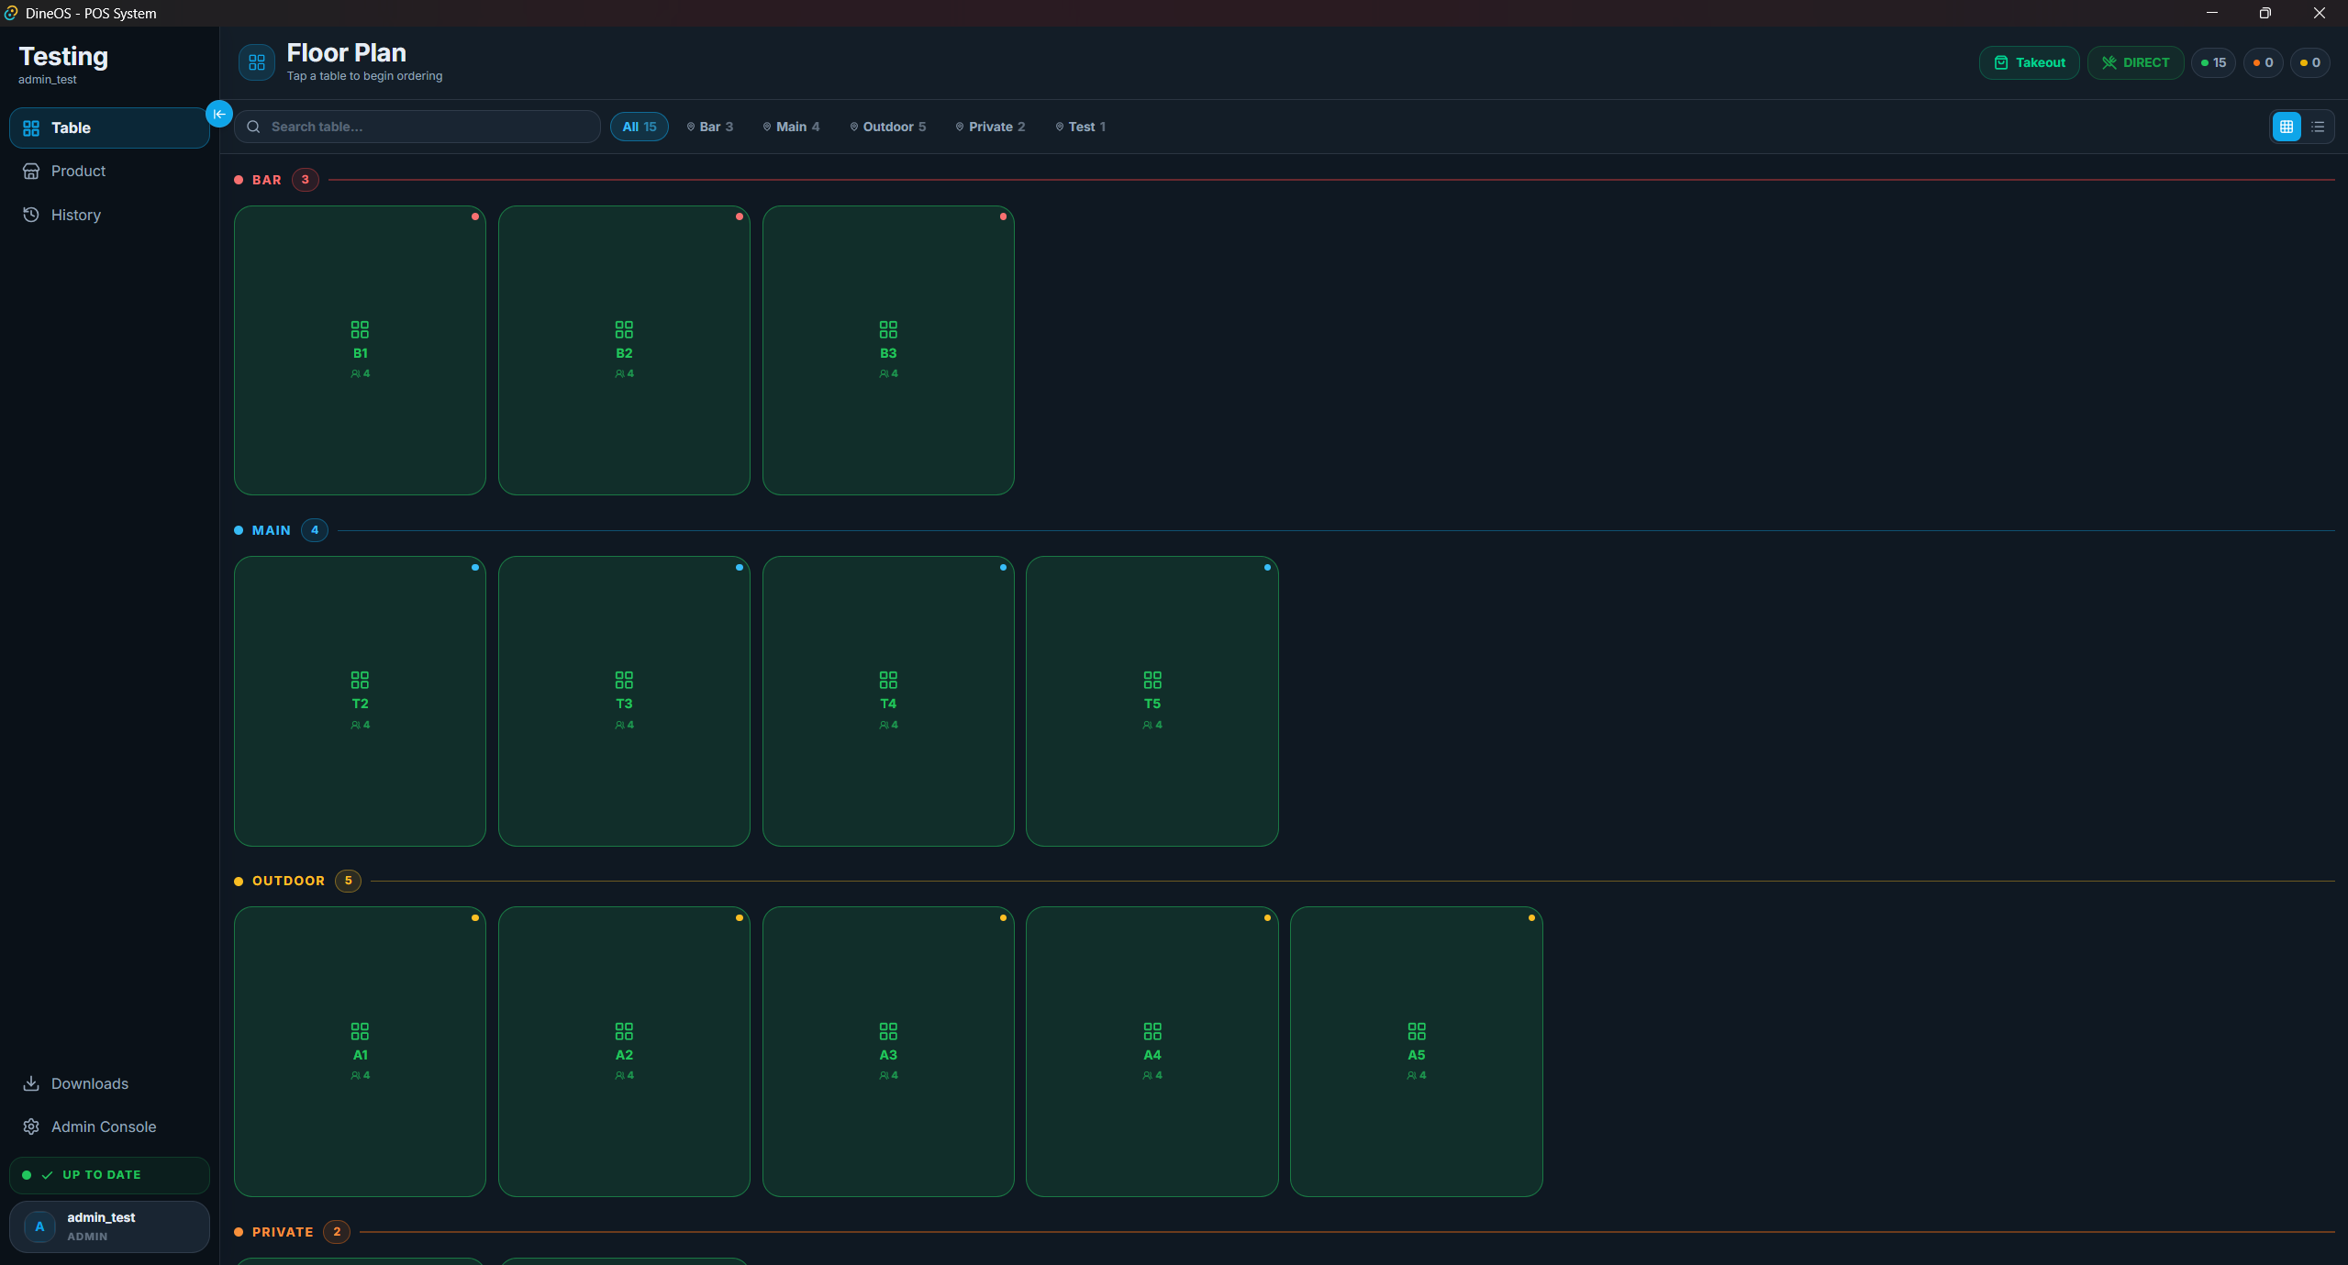
Task: Filter tables by the Bar area
Action: click(710, 127)
